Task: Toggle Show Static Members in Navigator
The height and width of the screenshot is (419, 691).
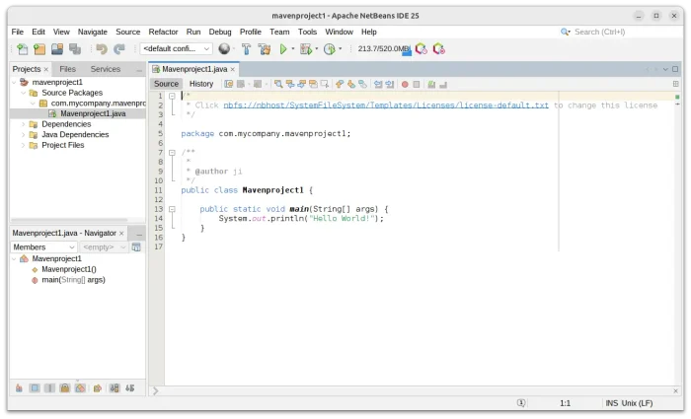Action: (49, 388)
